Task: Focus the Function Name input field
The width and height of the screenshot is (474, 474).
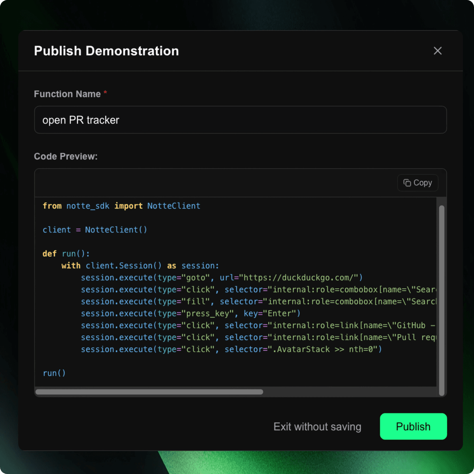Action: pos(240,120)
